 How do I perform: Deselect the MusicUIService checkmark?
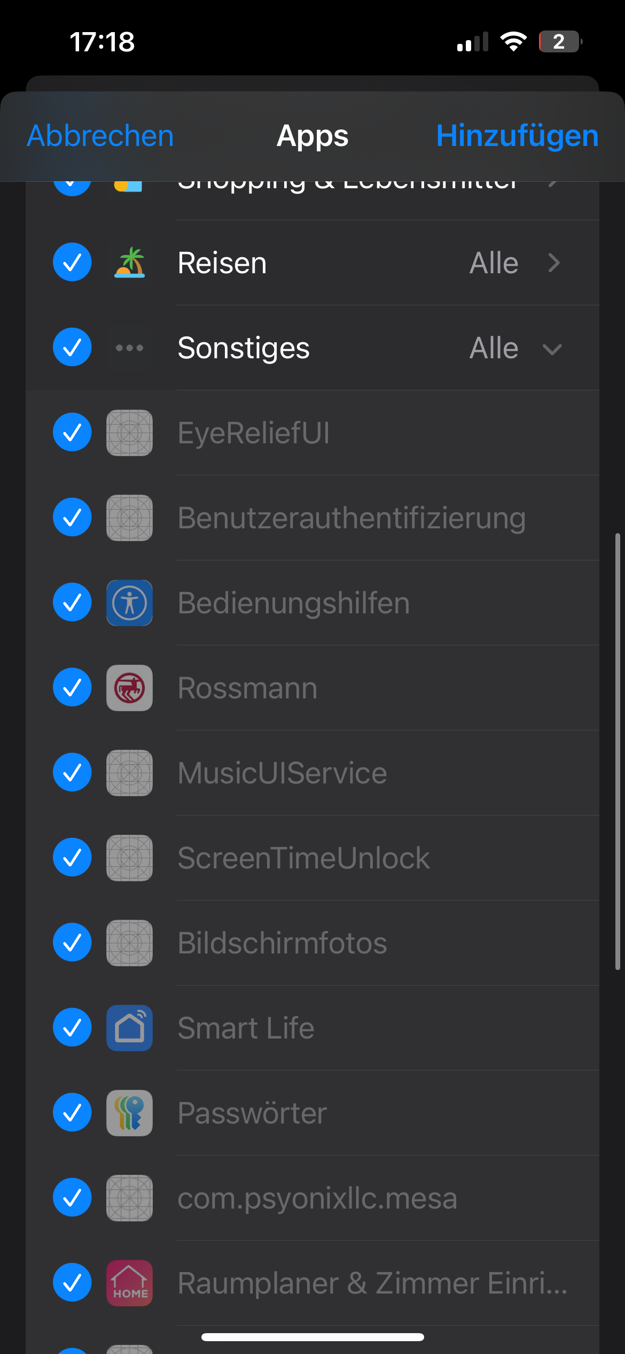coord(72,772)
